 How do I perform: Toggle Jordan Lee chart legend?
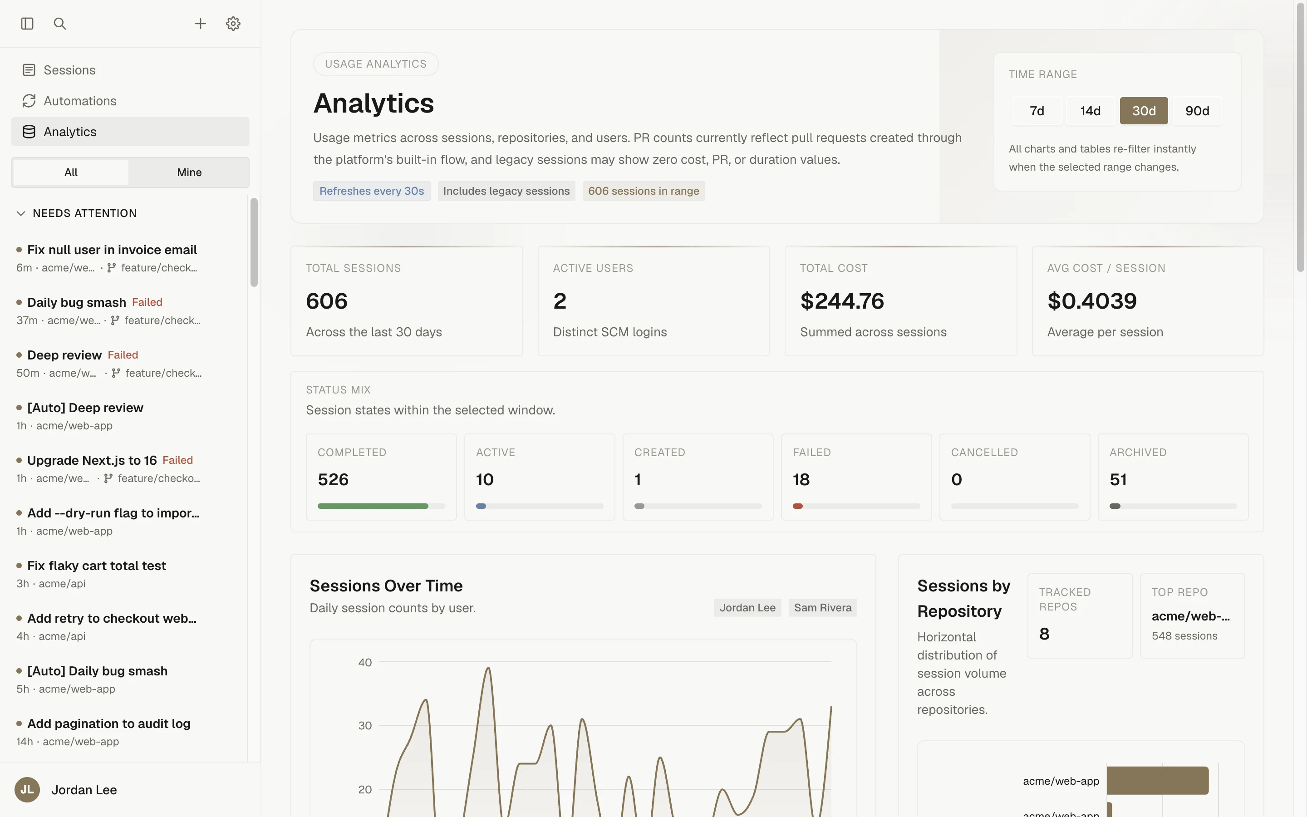[747, 607]
